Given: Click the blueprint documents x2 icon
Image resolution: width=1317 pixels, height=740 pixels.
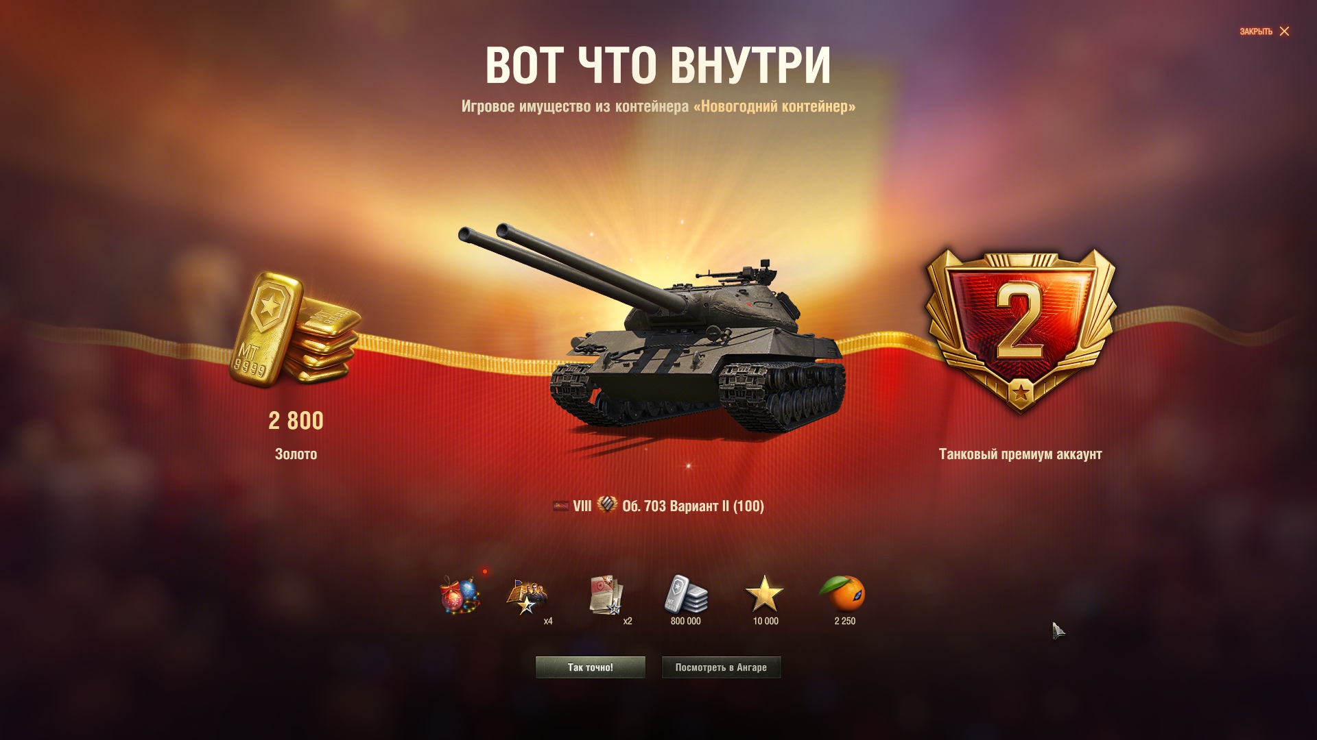Looking at the screenshot, I should tap(606, 595).
